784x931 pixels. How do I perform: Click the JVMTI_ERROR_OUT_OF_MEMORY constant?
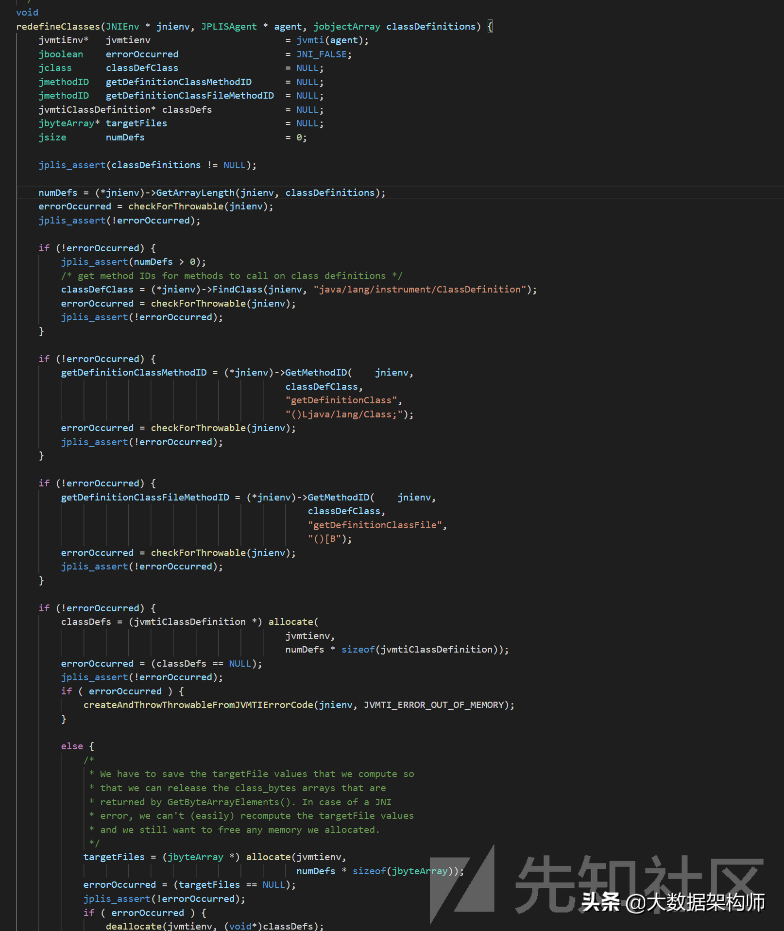(x=434, y=705)
